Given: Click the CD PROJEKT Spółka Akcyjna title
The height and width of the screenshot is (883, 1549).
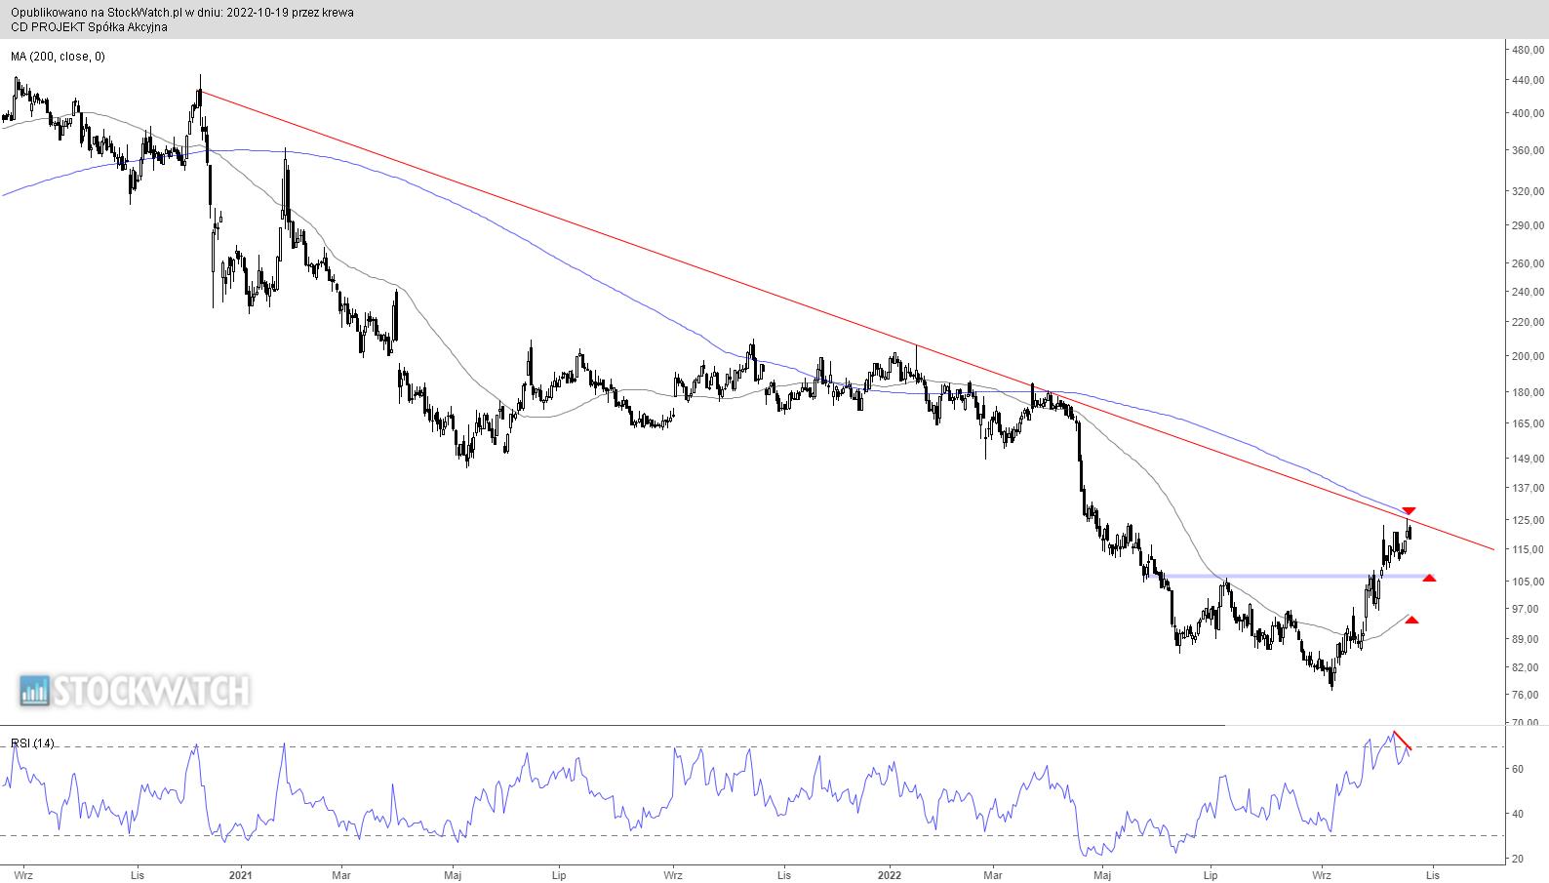Looking at the screenshot, I should 89,27.
